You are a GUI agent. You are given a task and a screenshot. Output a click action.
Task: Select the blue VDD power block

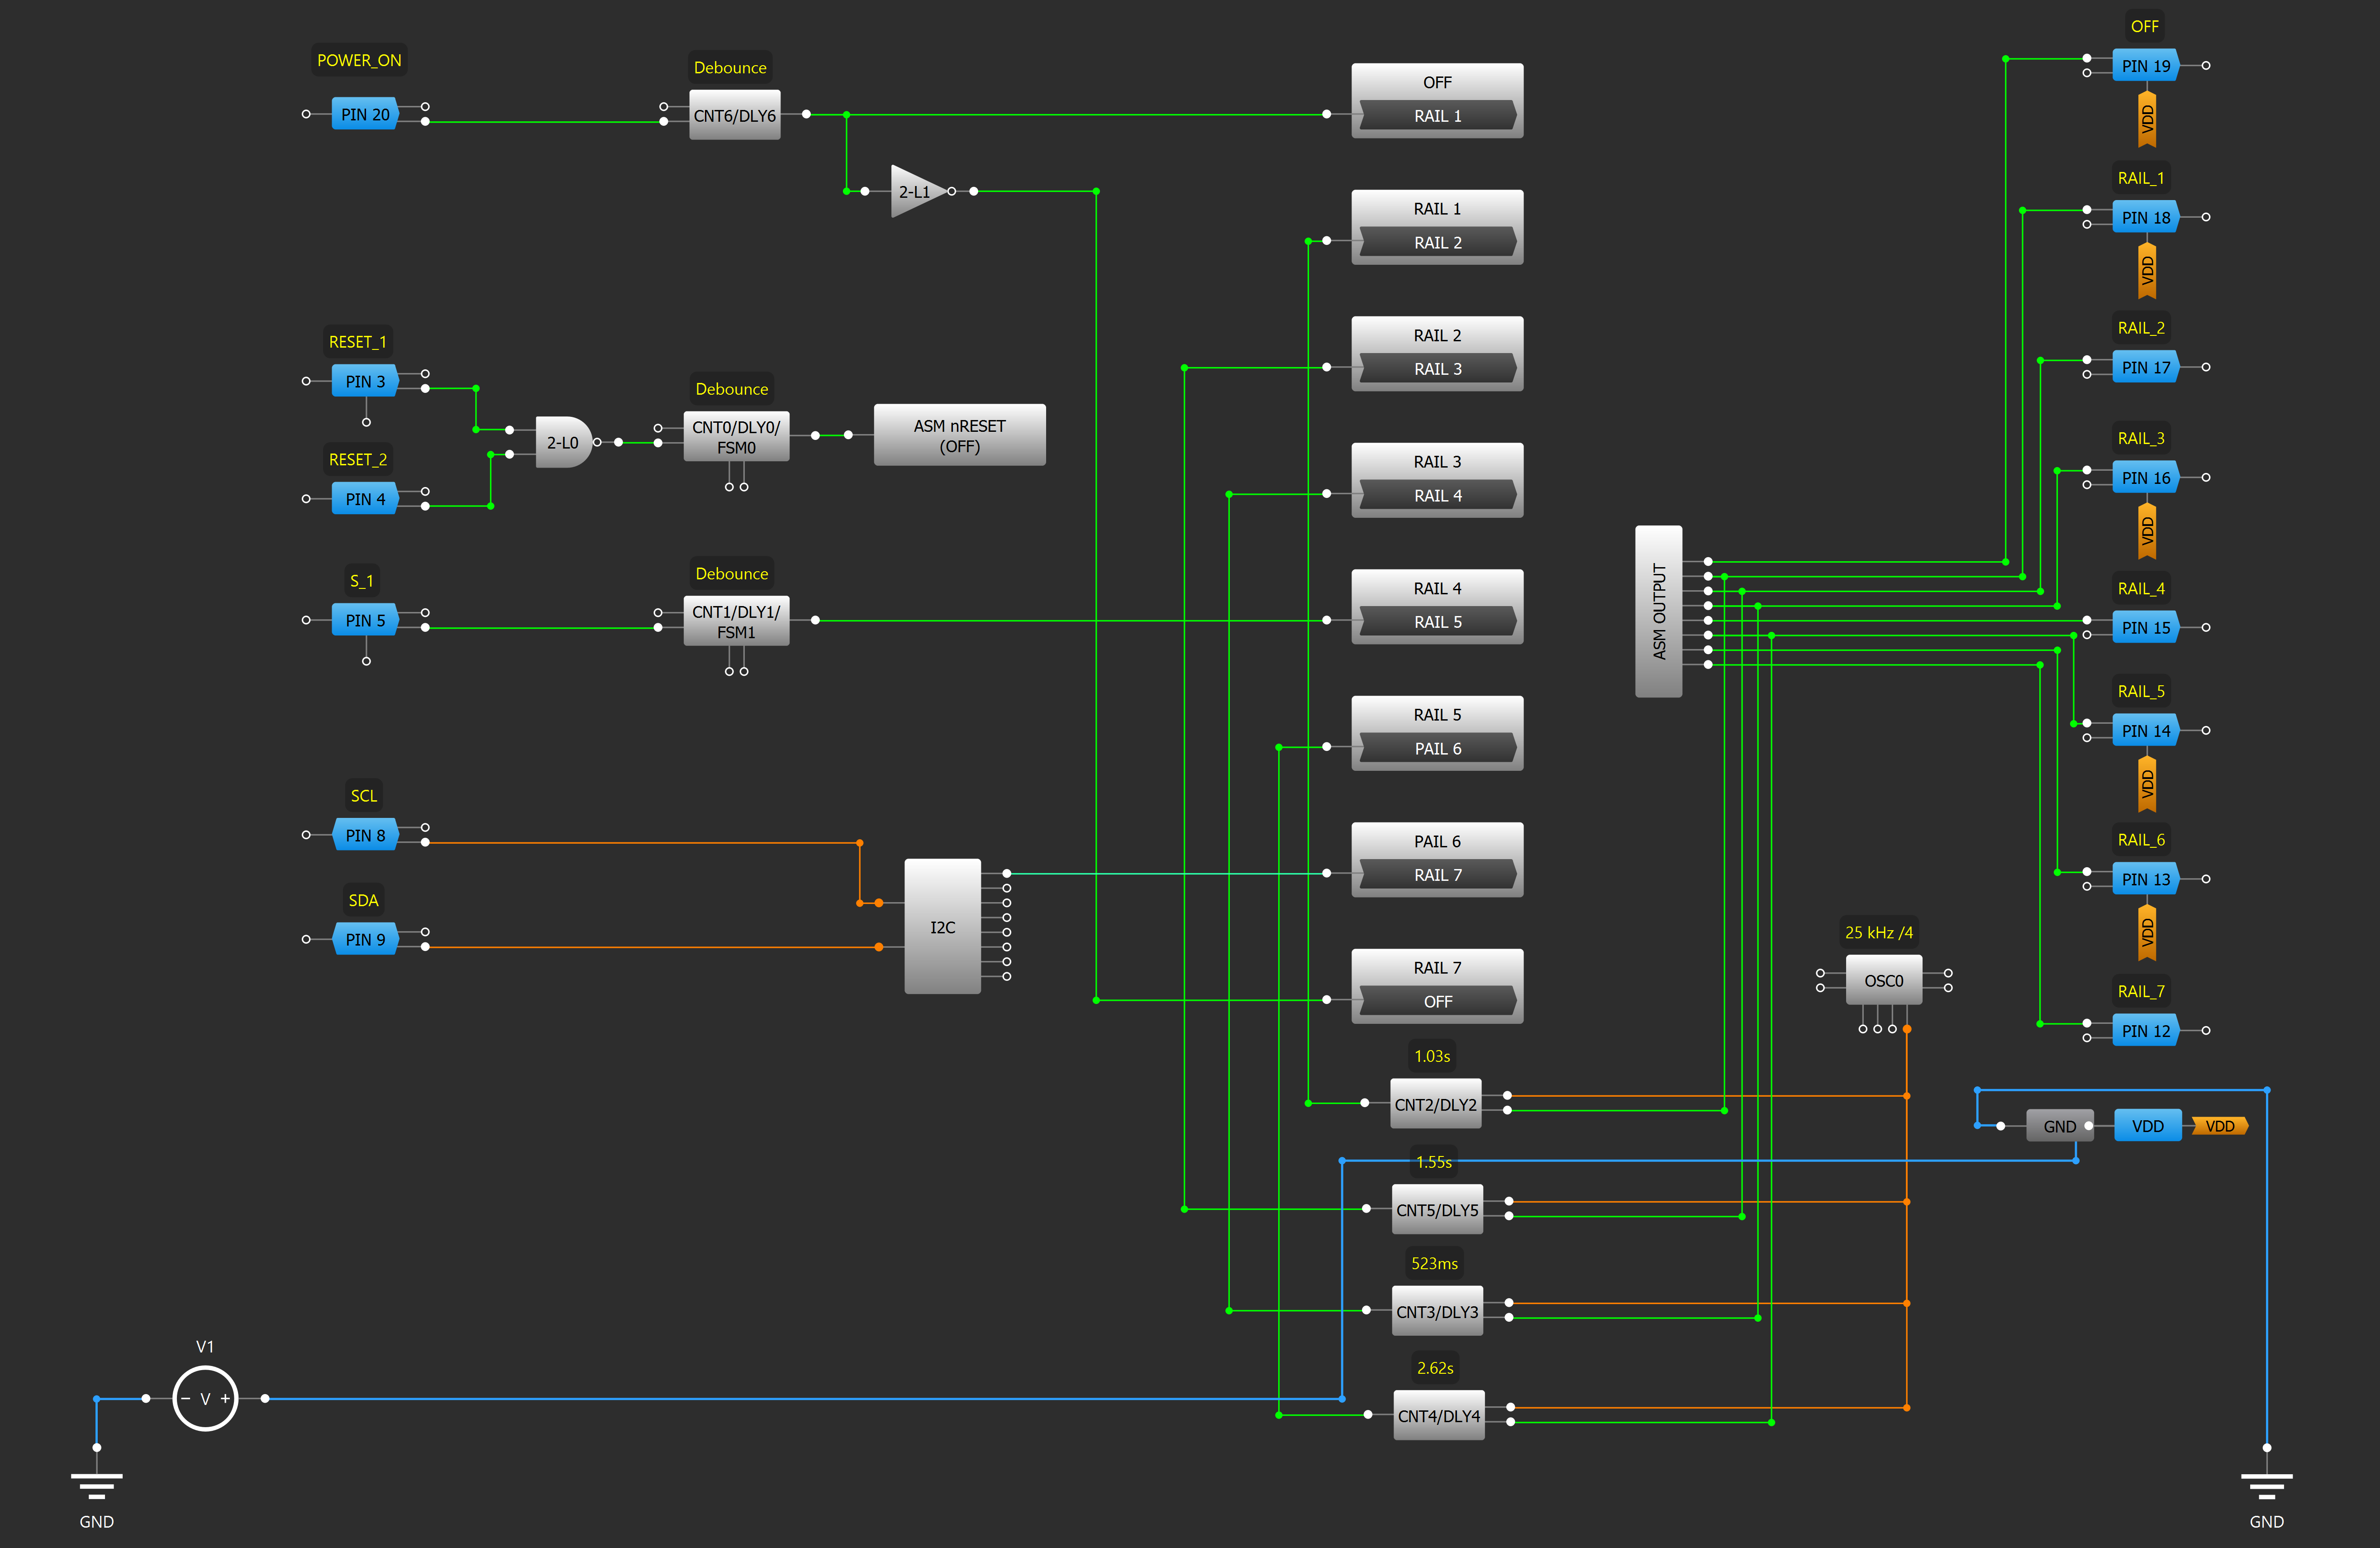pos(2147,1126)
